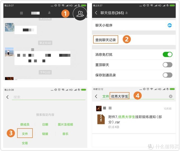Open the rar file archive icon
Viewport: 180px width, 151px height.
pos(101,119)
